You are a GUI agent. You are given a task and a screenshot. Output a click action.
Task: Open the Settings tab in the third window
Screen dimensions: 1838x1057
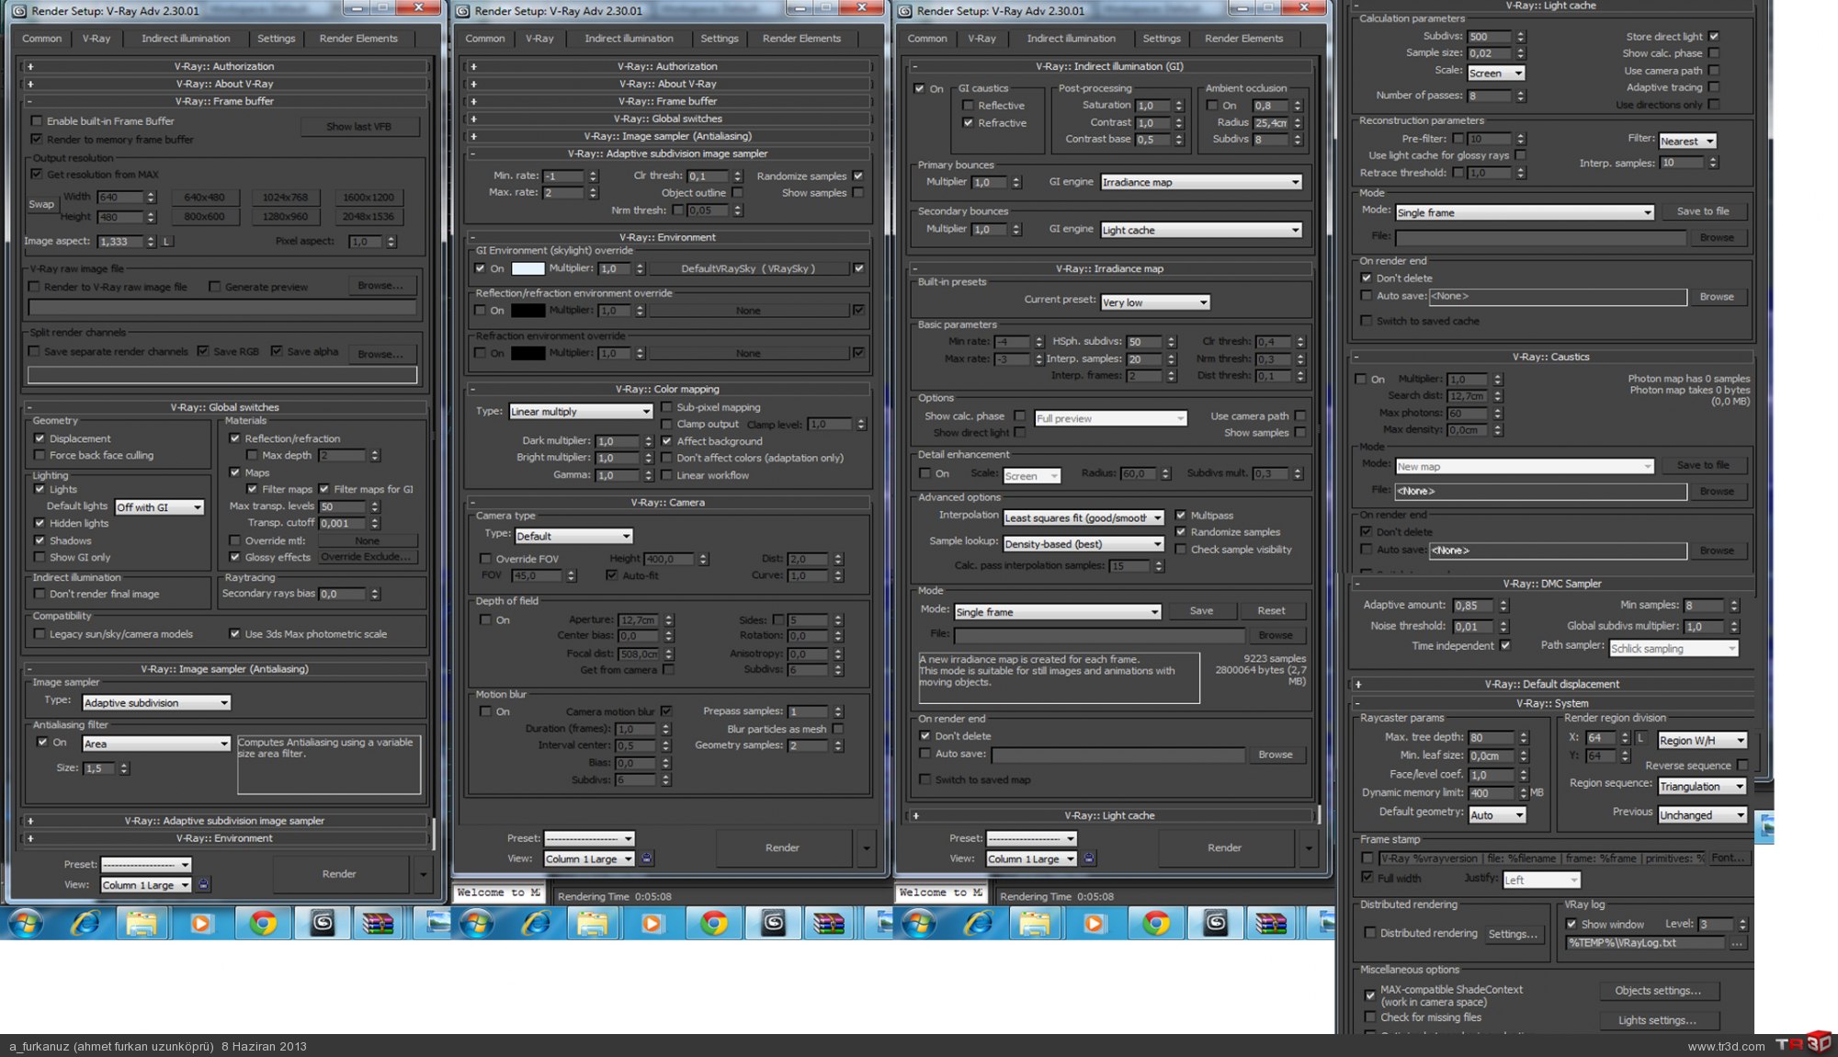[x=1161, y=39]
